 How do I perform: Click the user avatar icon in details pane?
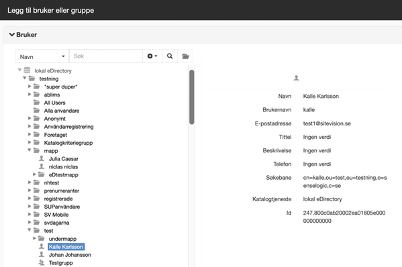coord(297,78)
